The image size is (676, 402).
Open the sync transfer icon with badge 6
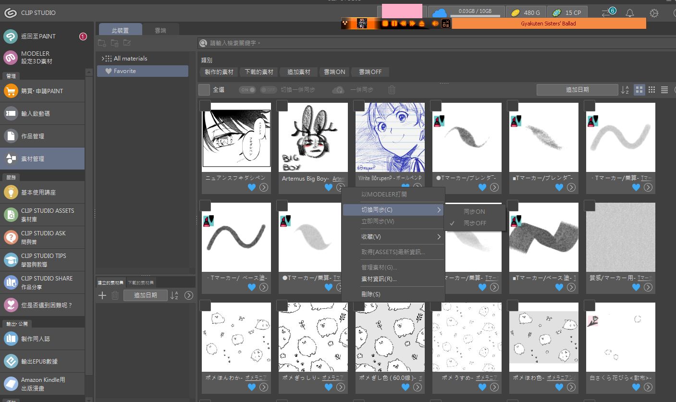pyautogui.click(x=608, y=12)
